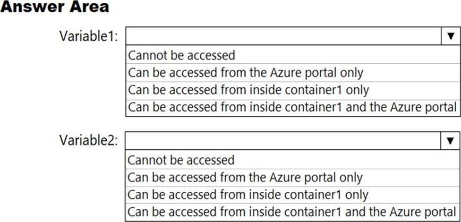The height and width of the screenshot is (222, 461).
Task: Set Variable1 to portal-only access
Action: click(x=246, y=73)
